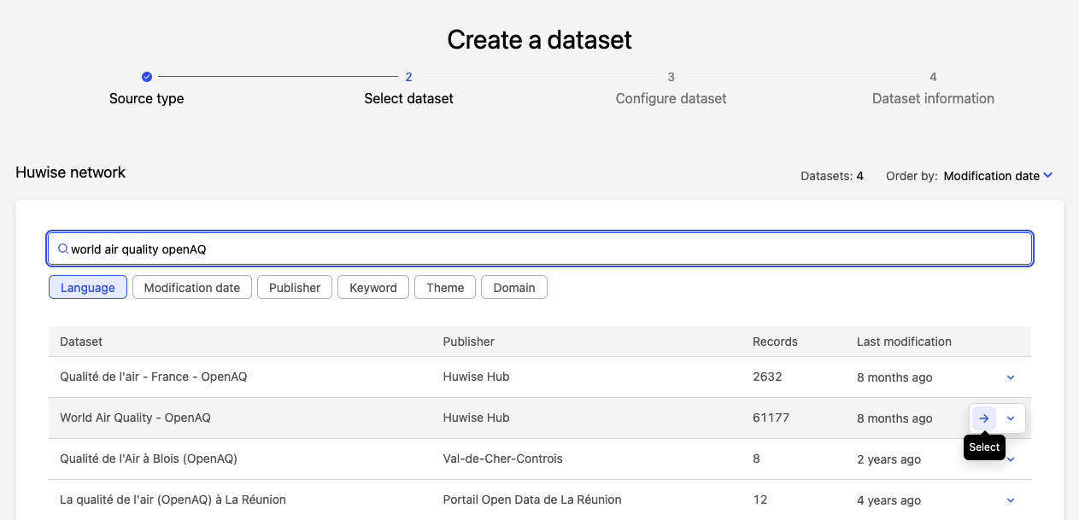Click the Select arrow for World Air Quality
1079x520 pixels.
(x=984, y=418)
